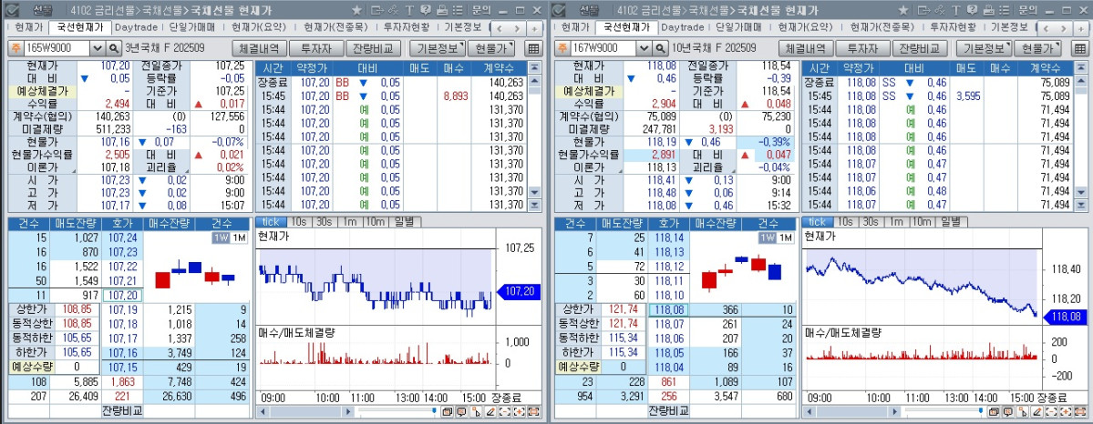1093x424 pixels.
Task: Select the 일별 chart tab in right window
Action: [952, 221]
